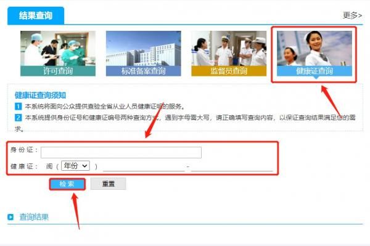
Task: Click the first 健康证 number field
Action: pos(144,166)
